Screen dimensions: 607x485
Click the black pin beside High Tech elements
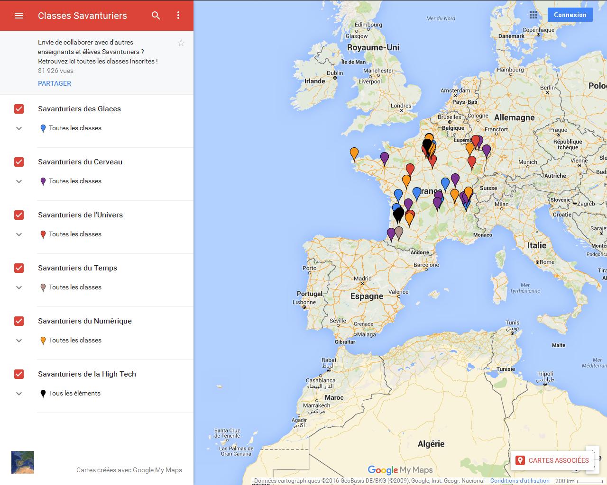43,394
